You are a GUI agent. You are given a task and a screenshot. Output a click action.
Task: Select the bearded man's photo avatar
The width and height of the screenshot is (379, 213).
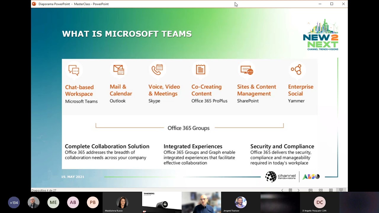(33, 202)
